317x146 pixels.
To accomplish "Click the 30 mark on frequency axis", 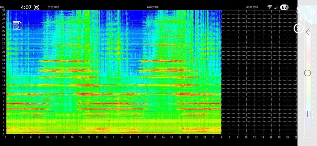I will [x=3, y=11].
